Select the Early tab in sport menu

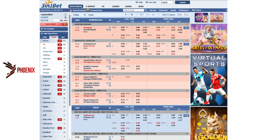[45, 37]
